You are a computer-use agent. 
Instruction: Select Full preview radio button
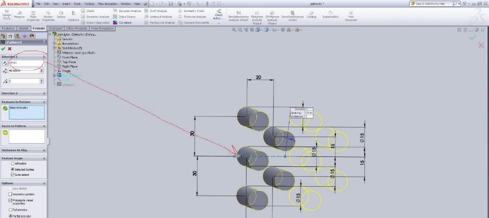point(10,210)
